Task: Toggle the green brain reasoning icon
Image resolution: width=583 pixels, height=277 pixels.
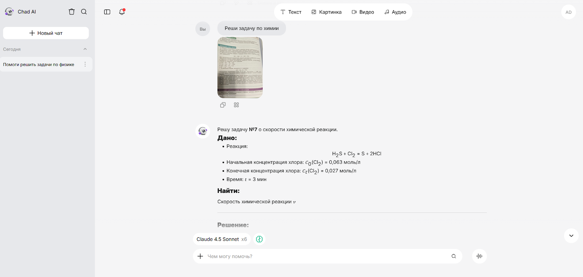Action: point(259,239)
